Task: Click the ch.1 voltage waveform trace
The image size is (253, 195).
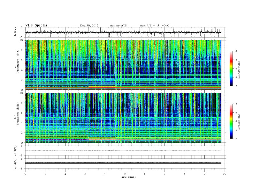Action: pos(123,32)
